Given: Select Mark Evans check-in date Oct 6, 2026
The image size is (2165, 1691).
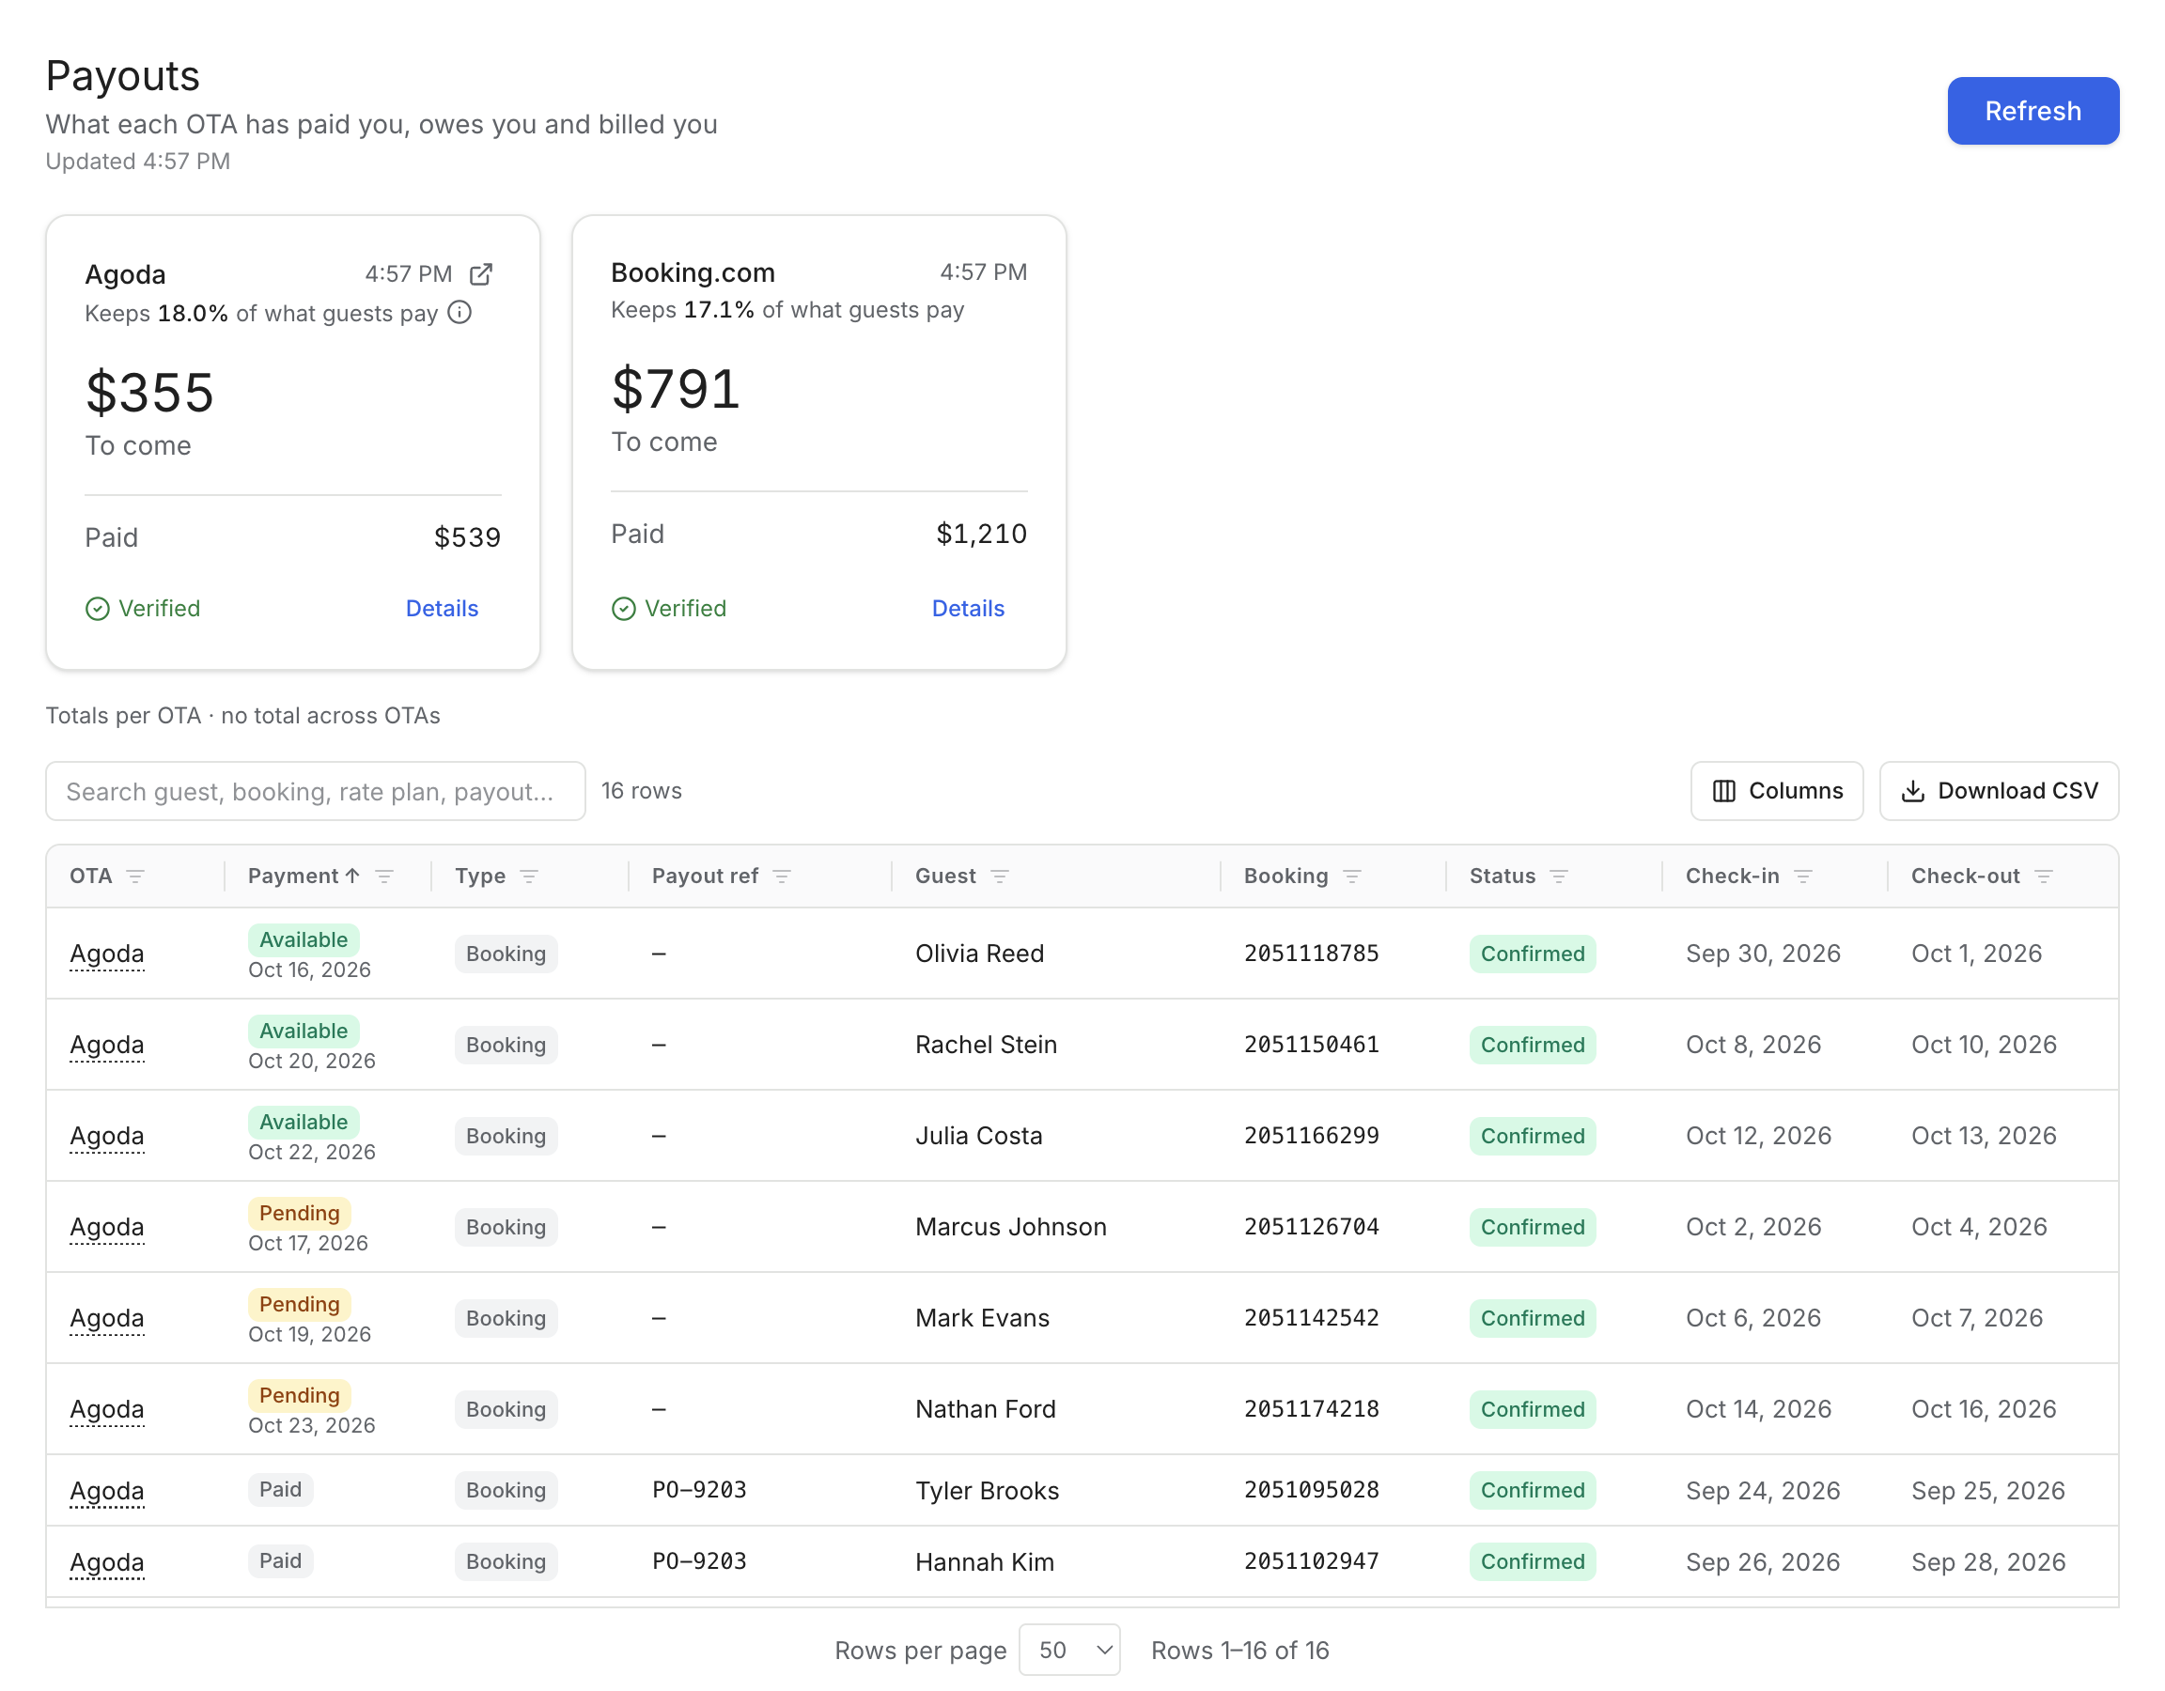Looking at the screenshot, I should 1753,1318.
